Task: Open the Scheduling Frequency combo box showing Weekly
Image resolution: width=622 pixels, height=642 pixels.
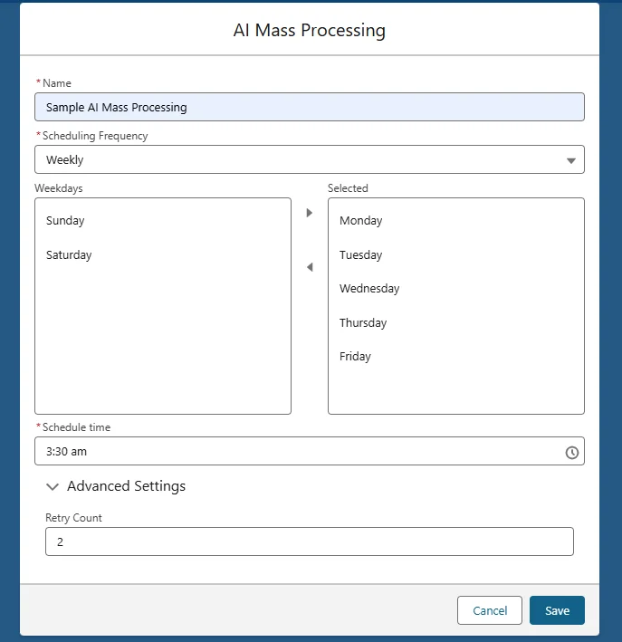Action: click(299, 159)
